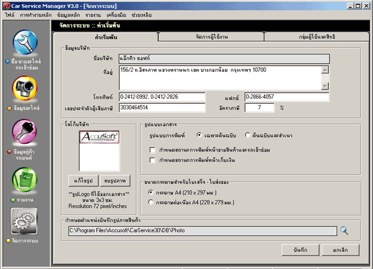Select the ต้นฉบับและสำเนา radio option
Screen dimensions: 373x269
tap(247, 135)
